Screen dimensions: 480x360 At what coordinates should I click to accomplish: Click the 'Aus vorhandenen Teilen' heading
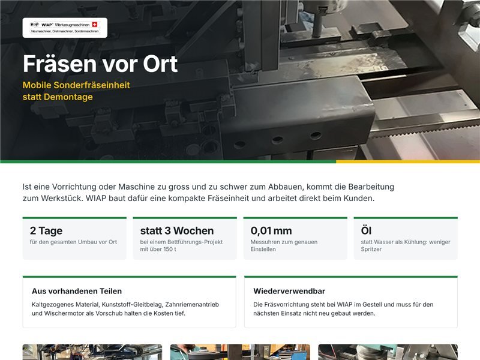tap(77, 291)
